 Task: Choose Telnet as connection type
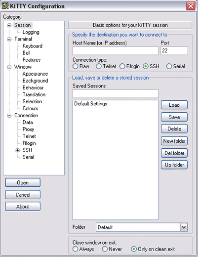coord(99,66)
